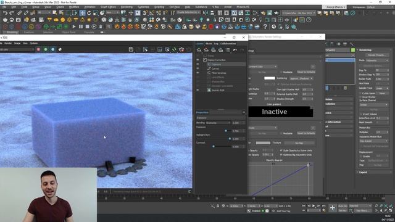Screen dimensions: 395x222
Task: Click the red channel circle in frame buffer
Action: point(38,49)
